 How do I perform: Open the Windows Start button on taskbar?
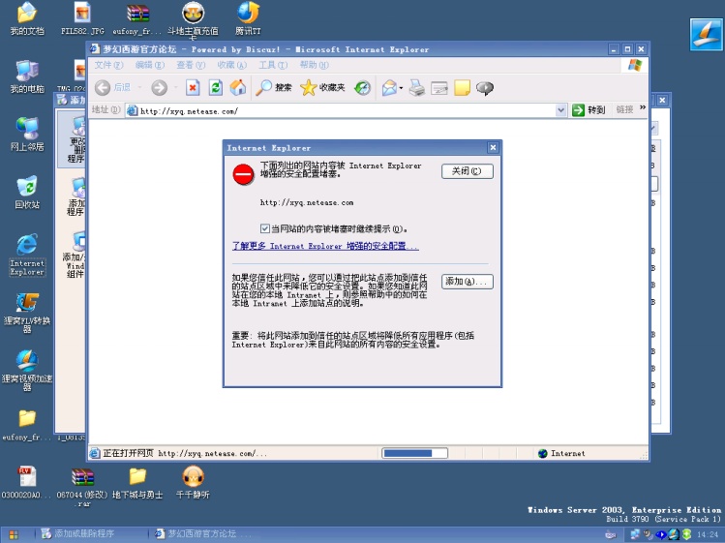[15, 533]
